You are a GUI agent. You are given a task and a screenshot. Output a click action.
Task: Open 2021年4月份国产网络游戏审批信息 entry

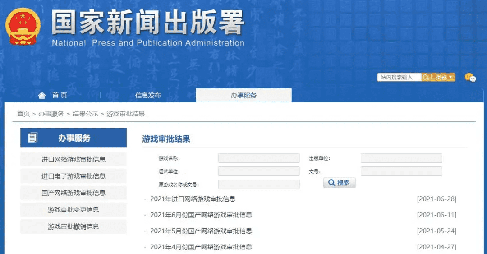point(201,247)
